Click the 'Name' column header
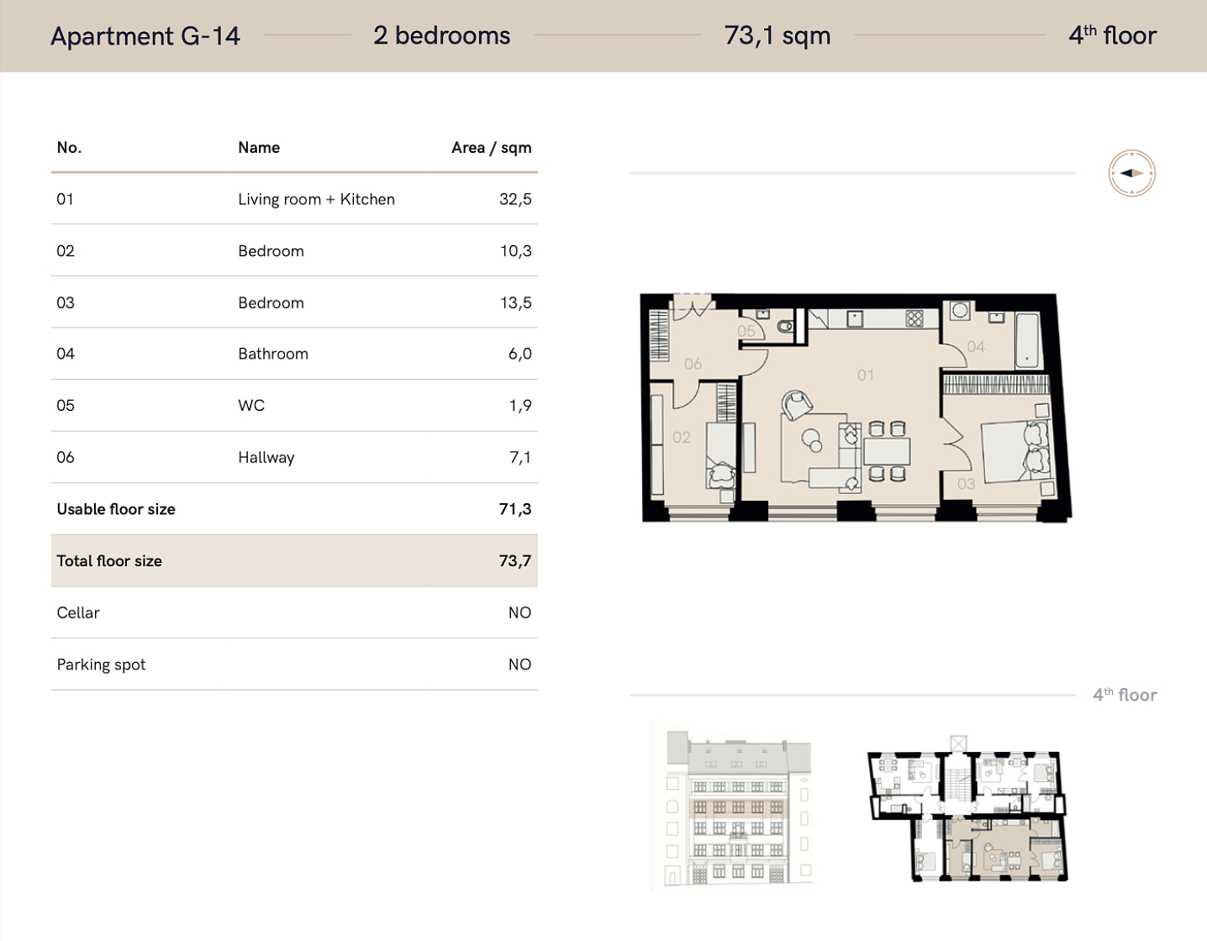 click(x=259, y=148)
